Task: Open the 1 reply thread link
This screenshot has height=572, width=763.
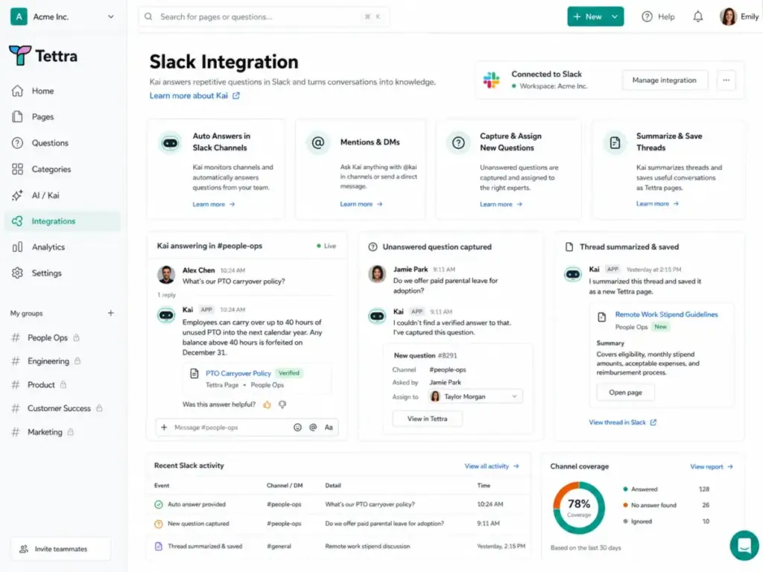Action: pyautogui.click(x=166, y=295)
